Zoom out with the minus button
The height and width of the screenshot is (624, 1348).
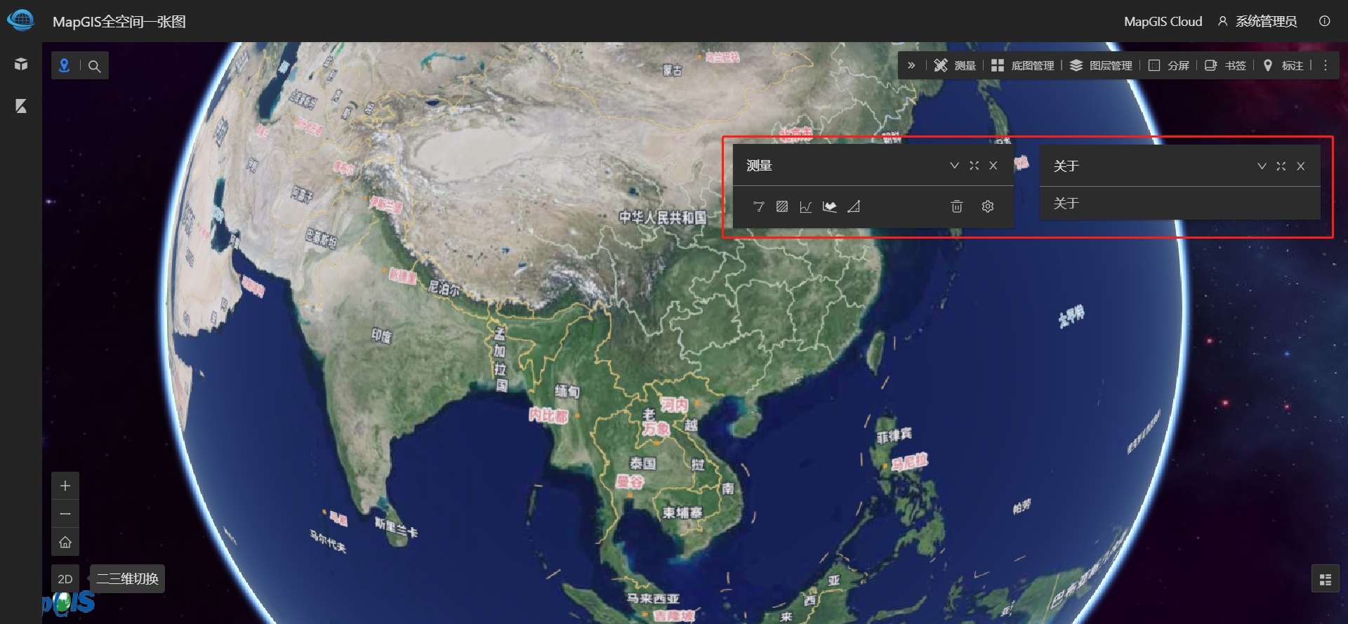click(65, 514)
